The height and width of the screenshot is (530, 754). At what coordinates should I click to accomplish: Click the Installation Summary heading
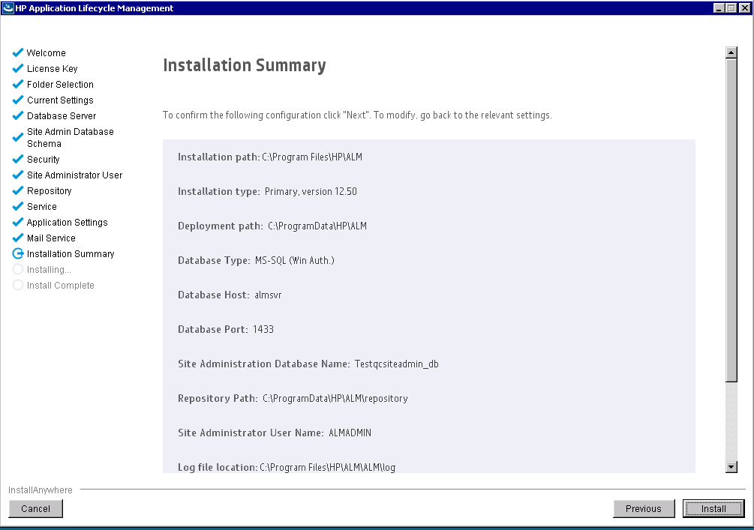pos(245,65)
